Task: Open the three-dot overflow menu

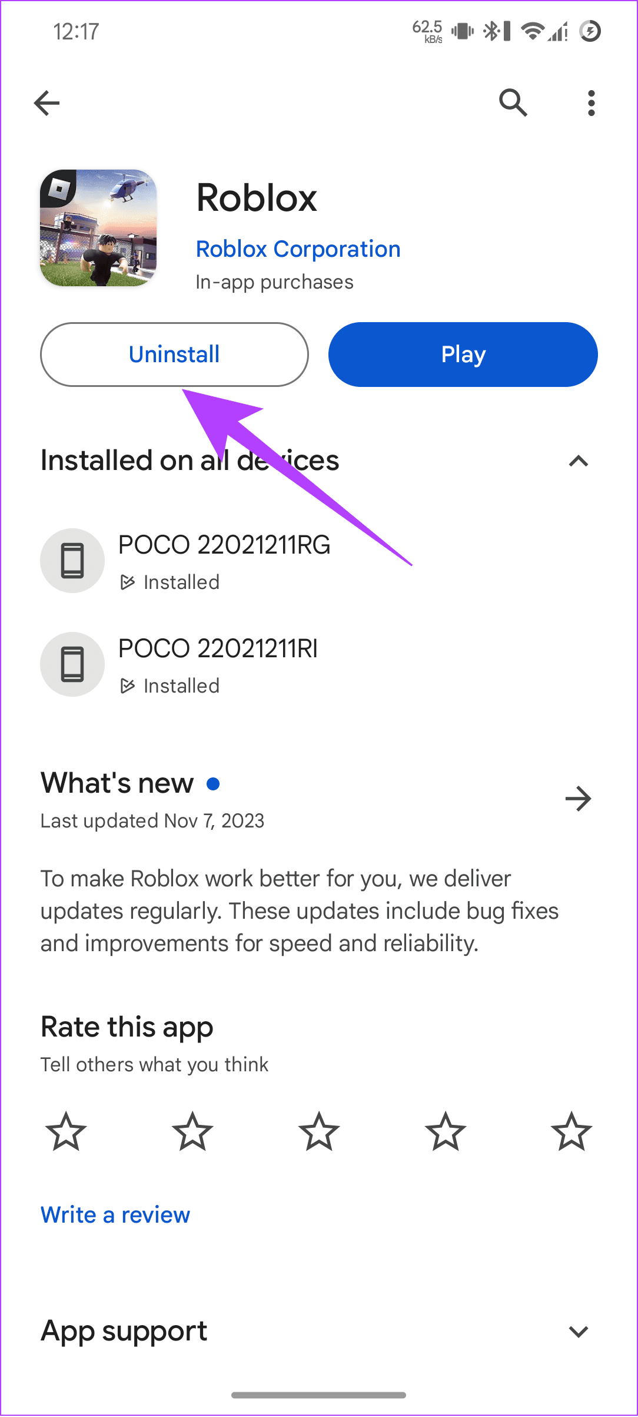Action: (591, 102)
